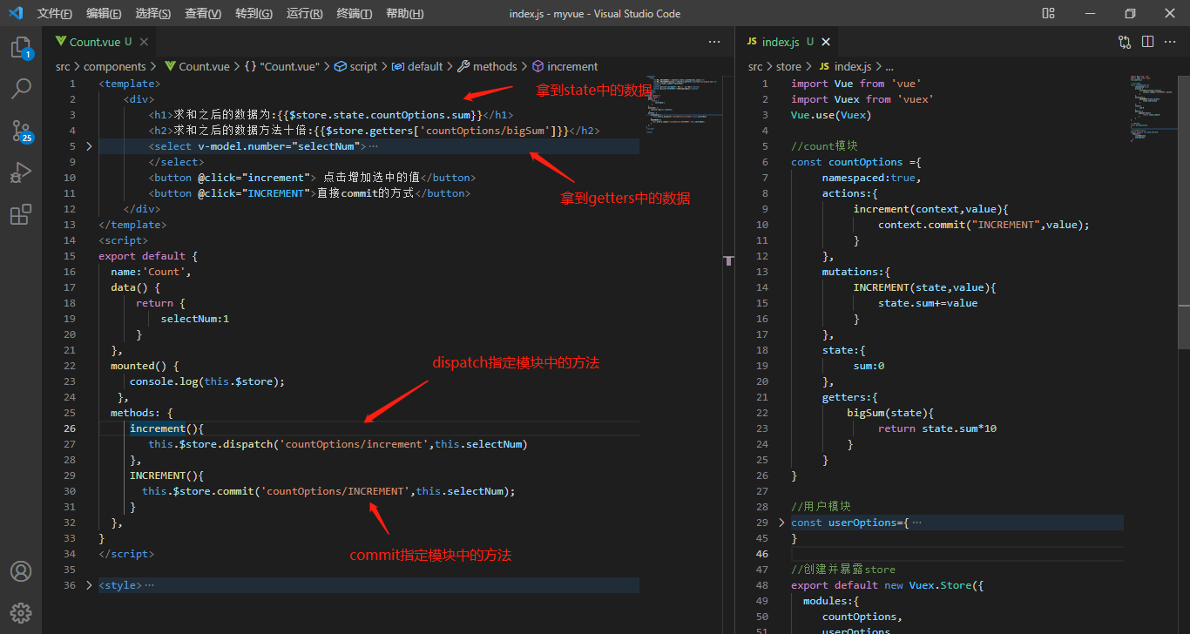Click the Split Editor Right icon

[x=1147, y=42]
